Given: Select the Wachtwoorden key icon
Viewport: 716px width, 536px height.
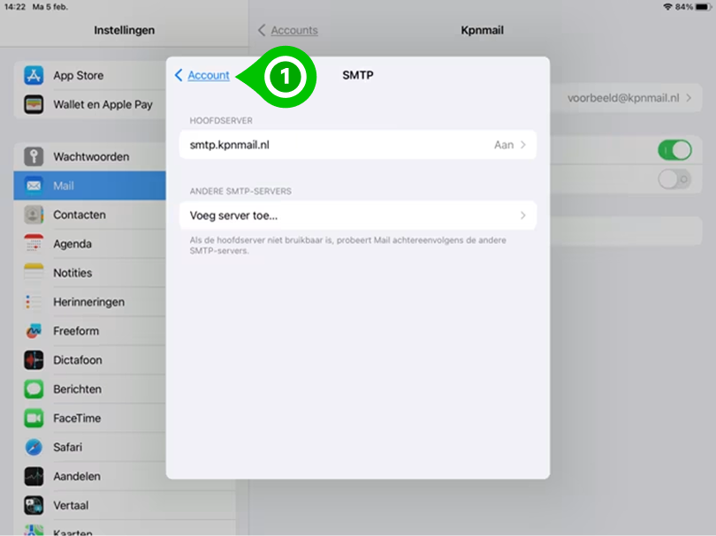Looking at the screenshot, I should tap(34, 156).
